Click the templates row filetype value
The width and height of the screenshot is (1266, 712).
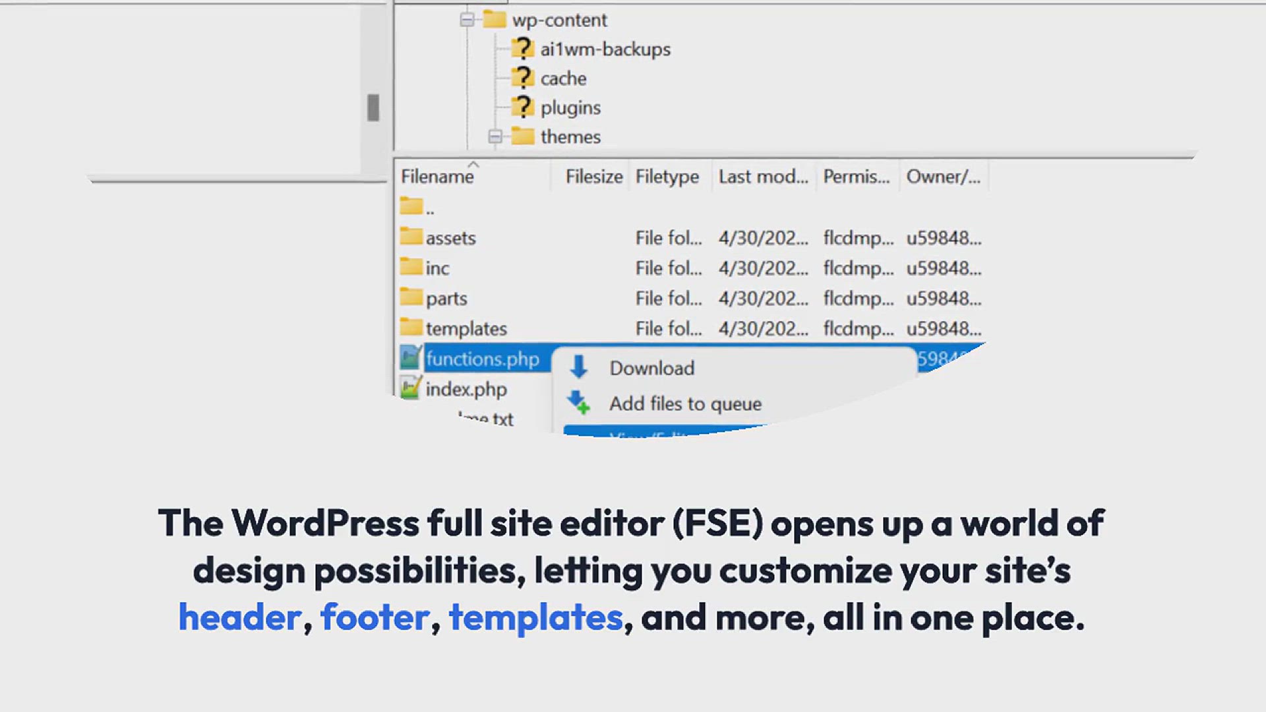pyautogui.click(x=669, y=329)
